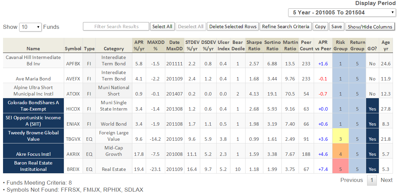The width and height of the screenshot is (398, 194).
Task: Go to the Next page
Action: tap(386, 180)
